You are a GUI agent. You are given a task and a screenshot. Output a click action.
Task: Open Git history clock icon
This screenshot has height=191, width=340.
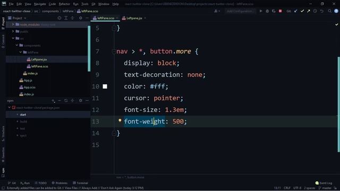(x=315, y=11)
